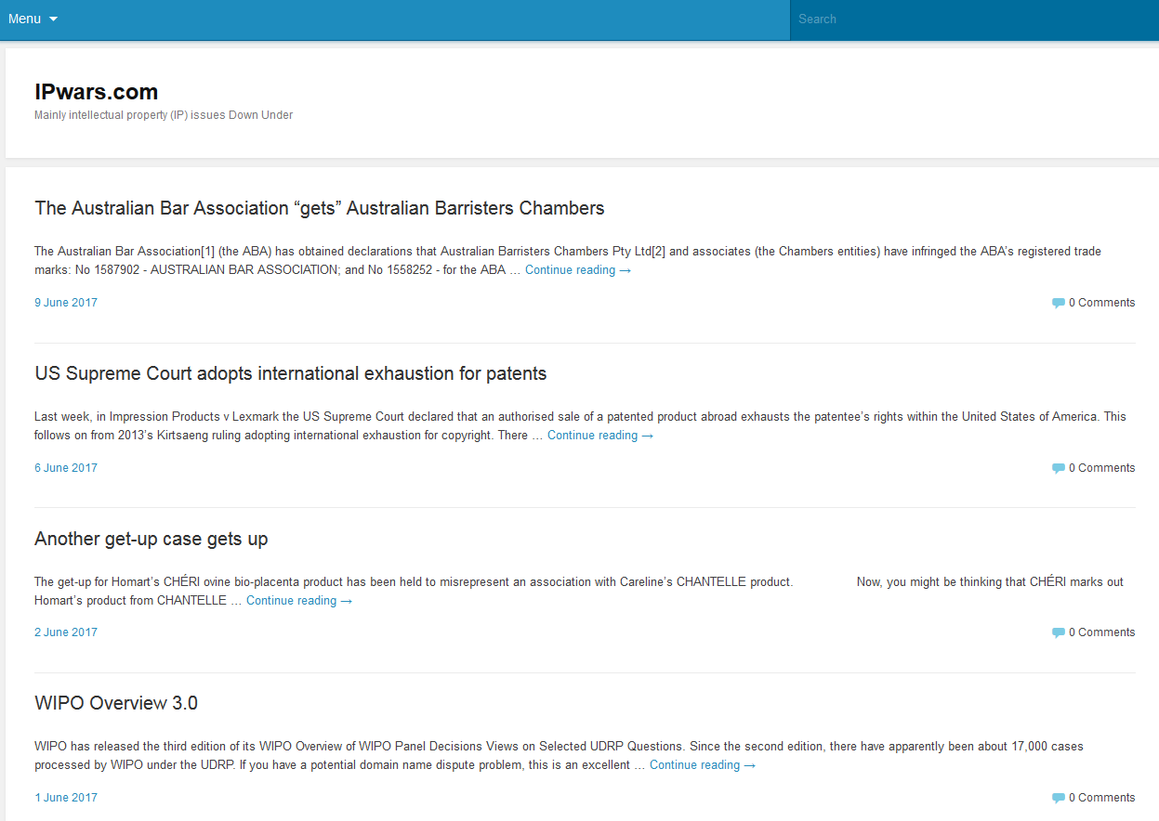The image size is (1159, 821).
Task: Open the Menu dropdown
Action: [33, 19]
